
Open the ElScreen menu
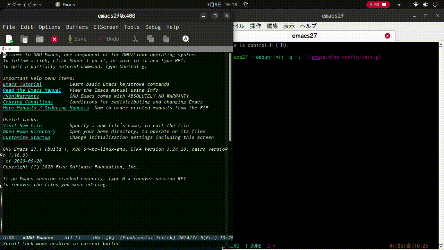tap(106, 27)
